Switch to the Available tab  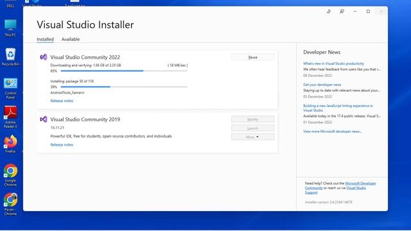pyautogui.click(x=71, y=39)
